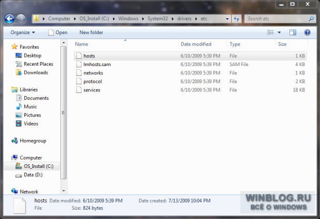Toggle the preview pane
This screenshot has width=320, height=219.
[x=293, y=32]
